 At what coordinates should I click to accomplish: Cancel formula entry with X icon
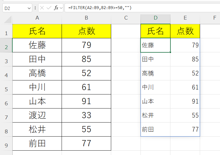42,8
